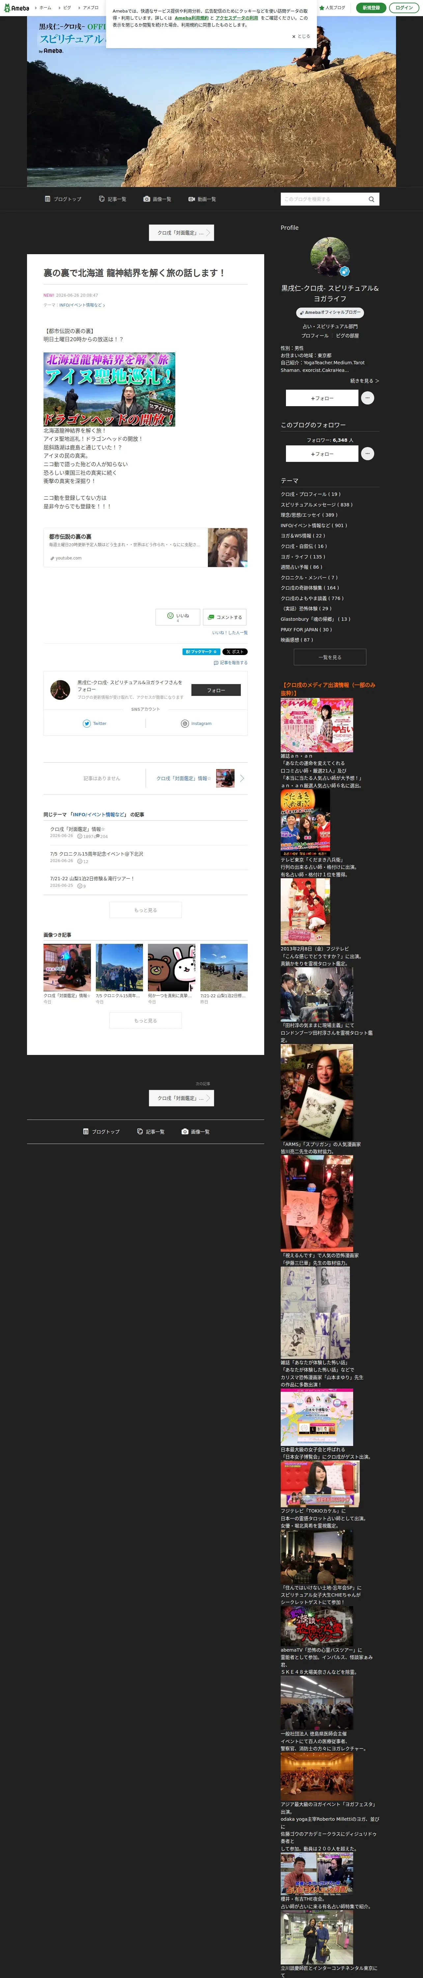The image size is (423, 1978).
Task: Close the cookie notice with とじる
Action: click(x=301, y=36)
